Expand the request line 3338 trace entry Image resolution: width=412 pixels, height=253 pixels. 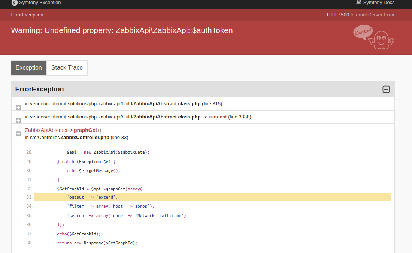click(18, 121)
